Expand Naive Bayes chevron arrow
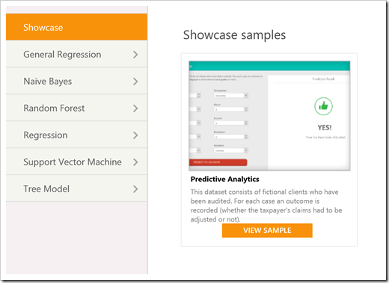This screenshot has width=389, height=283. (x=135, y=82)
